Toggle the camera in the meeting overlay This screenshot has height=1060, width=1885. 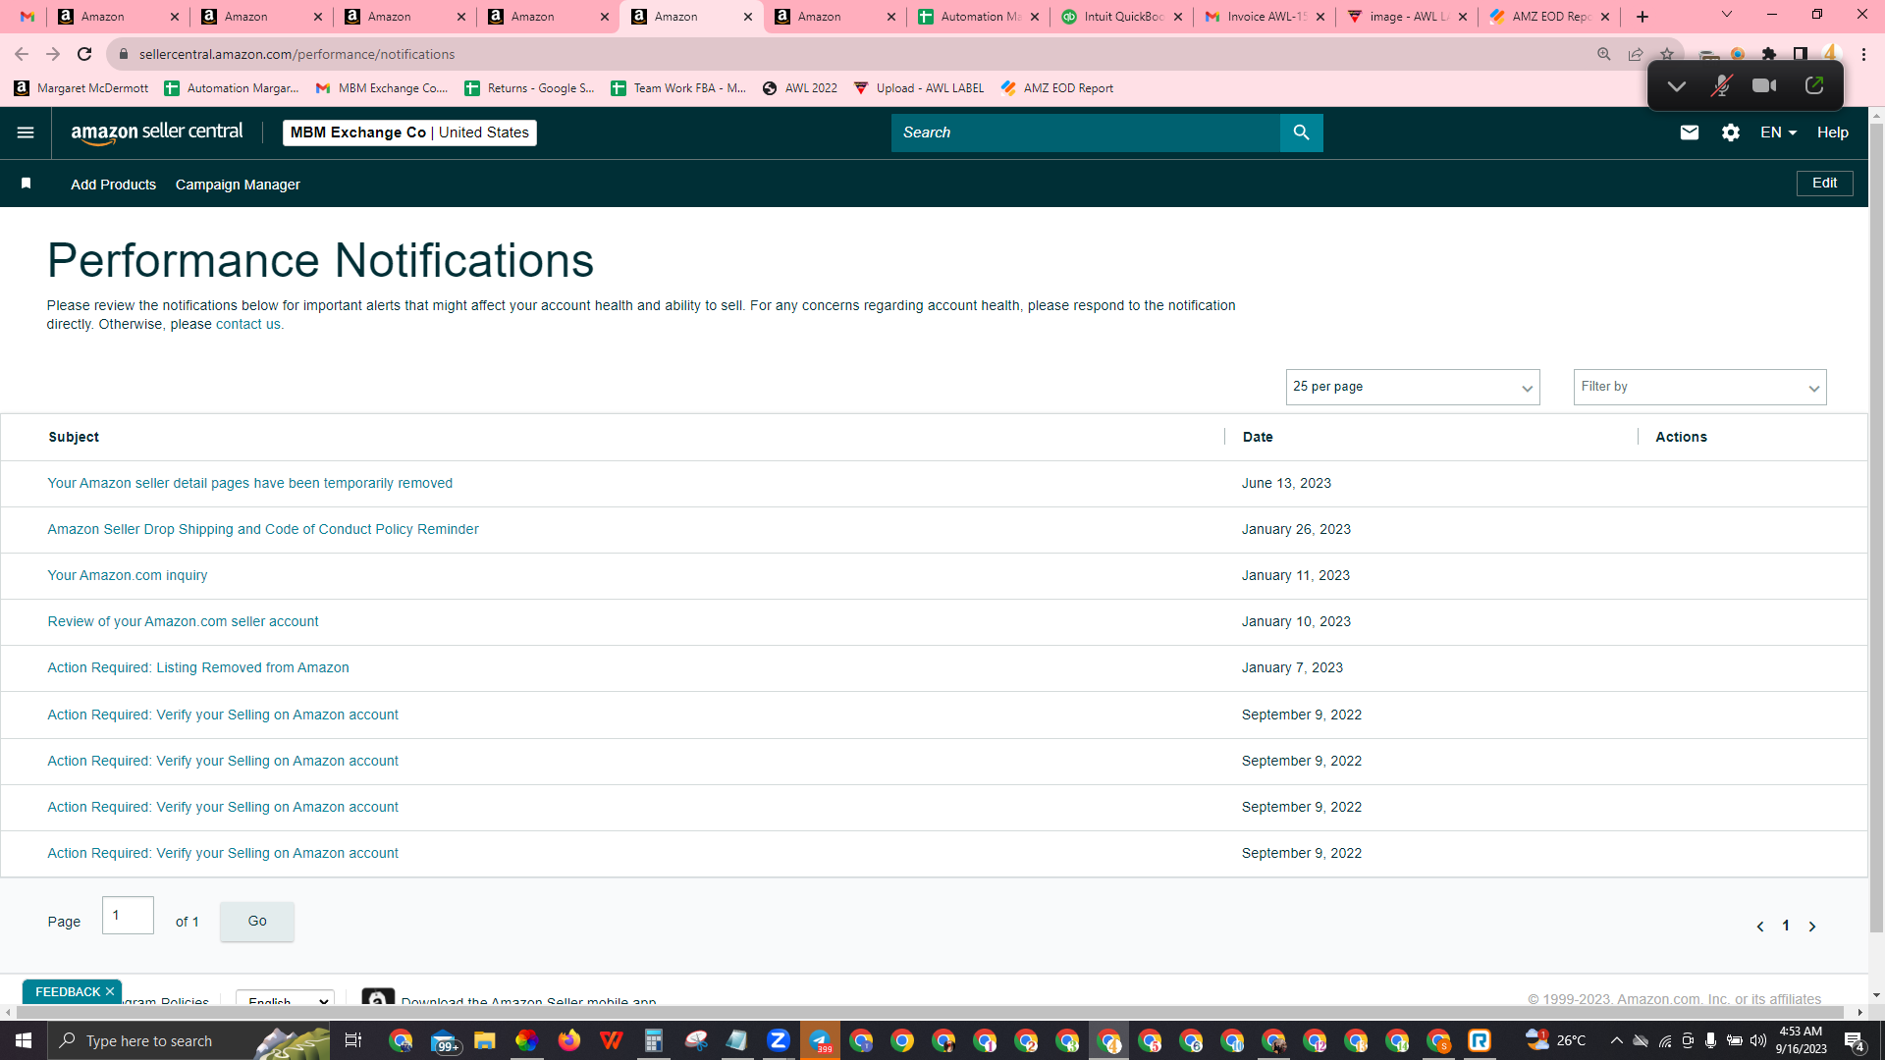pyautogui.click(x=1764, y=86)
